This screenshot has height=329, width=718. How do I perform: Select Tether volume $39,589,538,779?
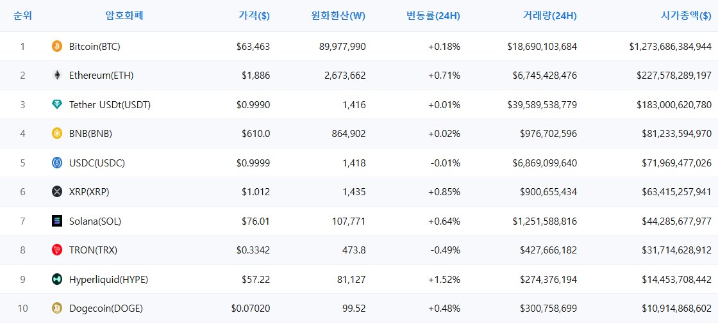click(542, 104)
